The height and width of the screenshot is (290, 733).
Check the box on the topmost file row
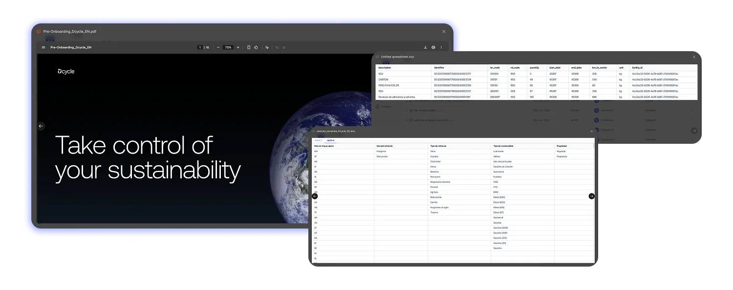pyautogui.click(x=406, y=101)
